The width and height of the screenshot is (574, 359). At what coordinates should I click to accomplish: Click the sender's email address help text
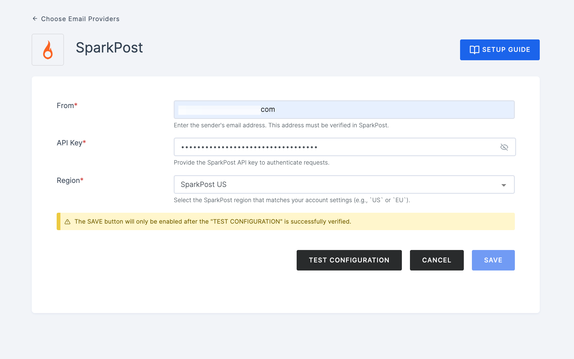[281, 125]
